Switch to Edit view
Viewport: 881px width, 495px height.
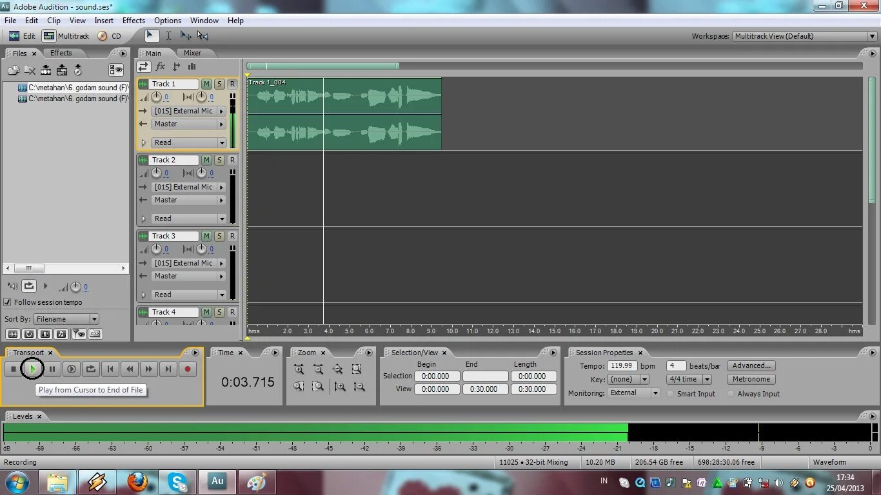23,36
